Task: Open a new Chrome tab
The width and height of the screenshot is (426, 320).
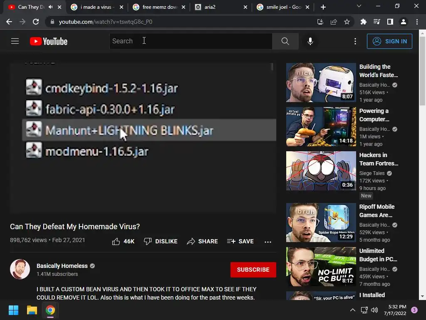Action: coord(323,7)
